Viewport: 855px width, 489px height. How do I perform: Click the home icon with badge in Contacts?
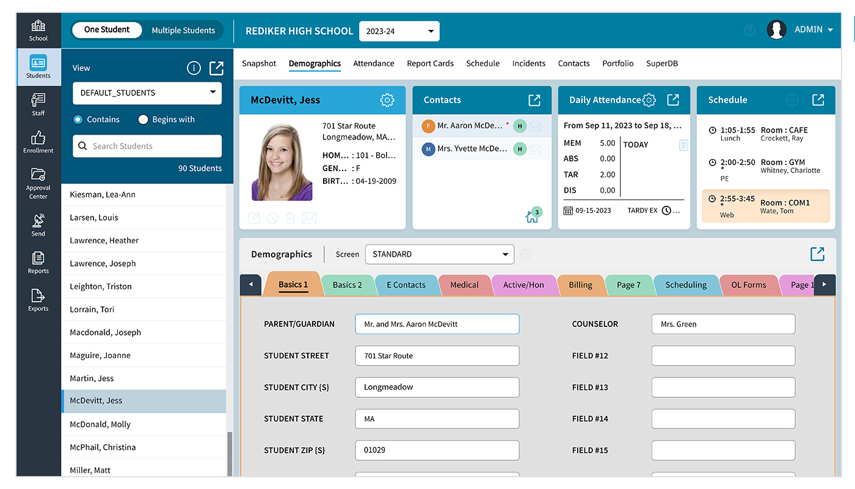click(531, 215)
